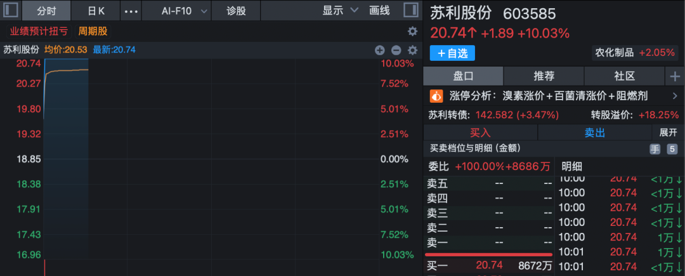
Task: Select the 社区 tab
Action: (624, 76)
